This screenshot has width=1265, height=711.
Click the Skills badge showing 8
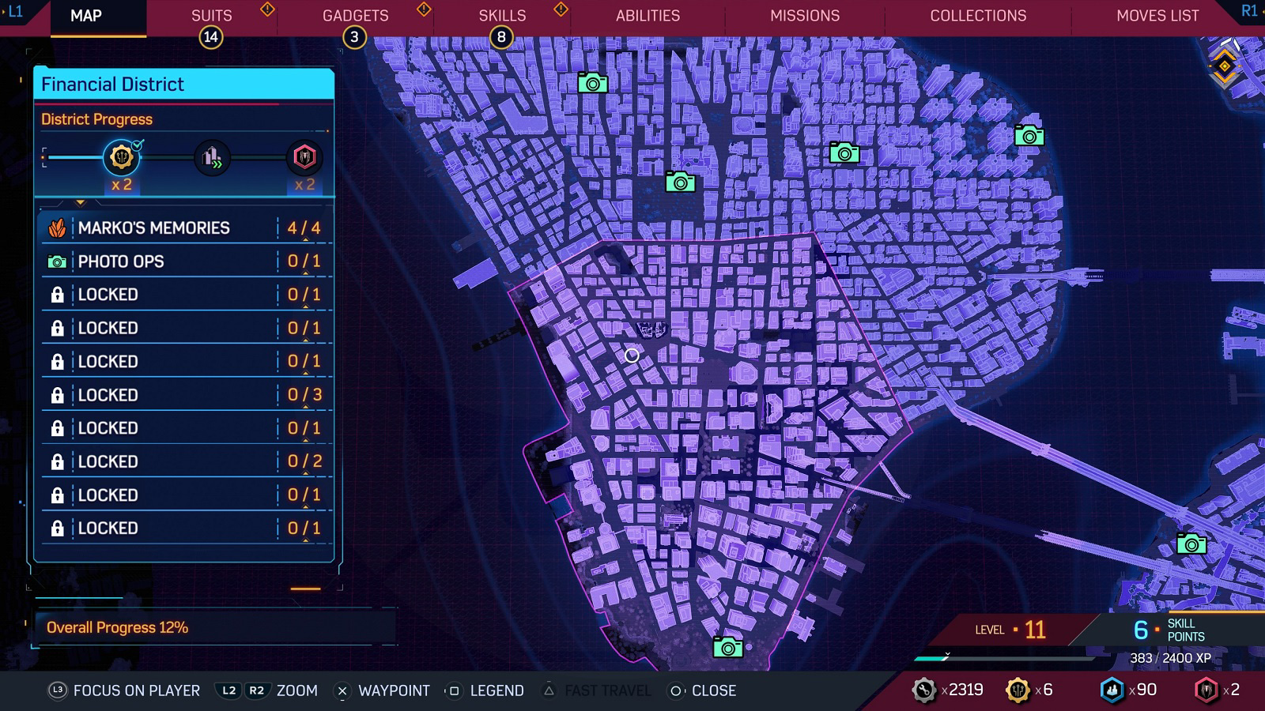click(x=501, y=37)
